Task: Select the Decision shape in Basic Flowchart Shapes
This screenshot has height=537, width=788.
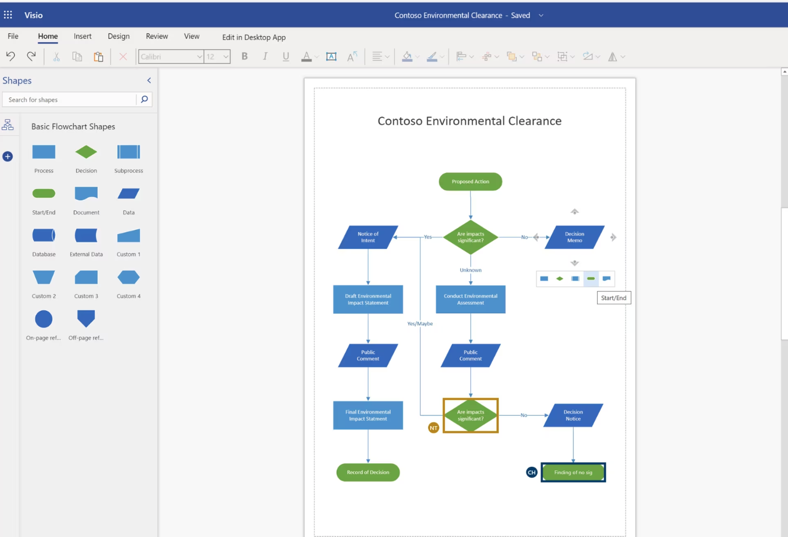Action: (86, 152)
